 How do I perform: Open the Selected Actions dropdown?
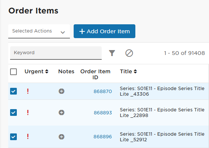pos(39,31)
